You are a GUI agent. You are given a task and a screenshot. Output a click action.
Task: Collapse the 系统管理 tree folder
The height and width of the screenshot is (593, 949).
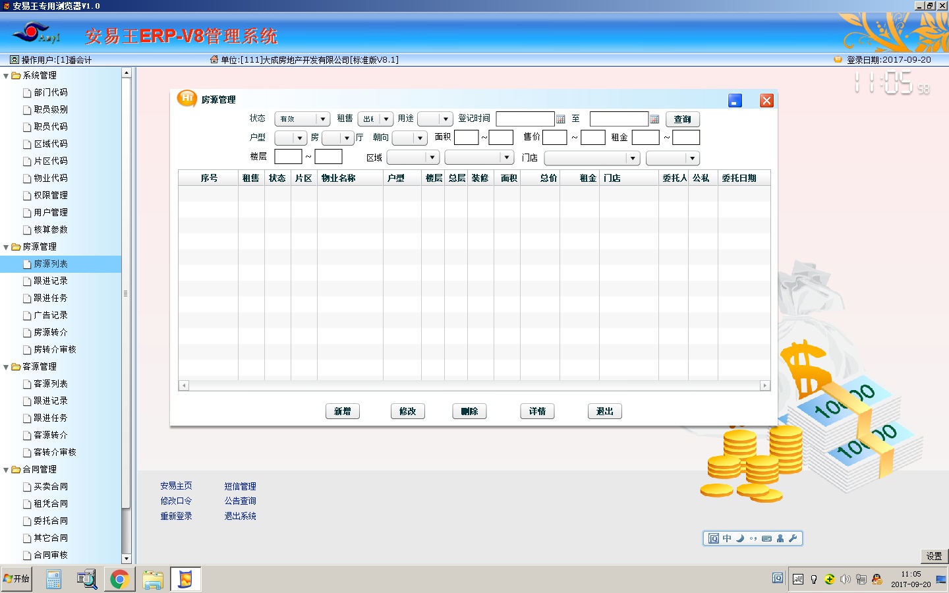click(x=6, y=76)
